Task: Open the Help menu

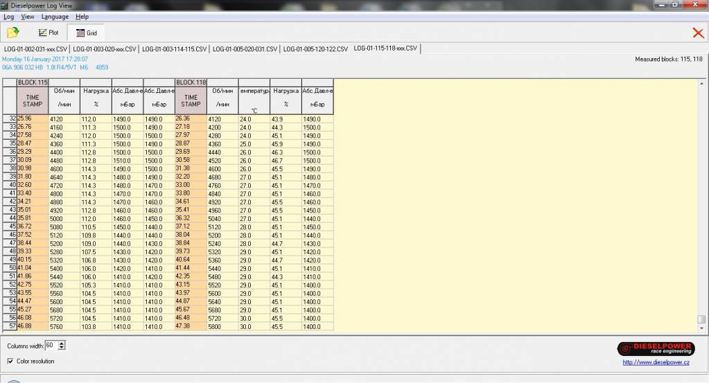Action: click(x=82, y=17)
